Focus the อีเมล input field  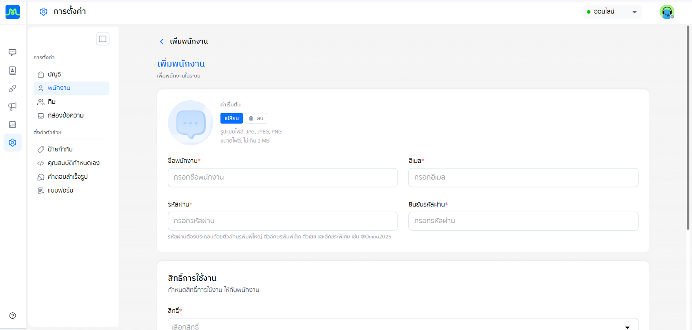coord(523,178)
